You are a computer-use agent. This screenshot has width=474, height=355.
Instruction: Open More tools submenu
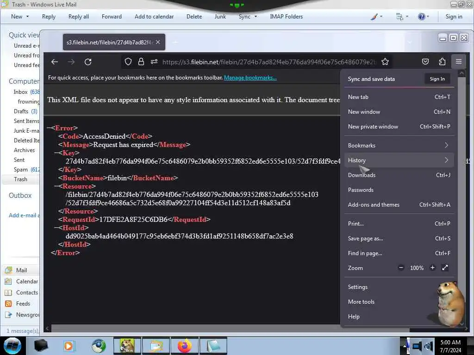click(x=399, y=302)
